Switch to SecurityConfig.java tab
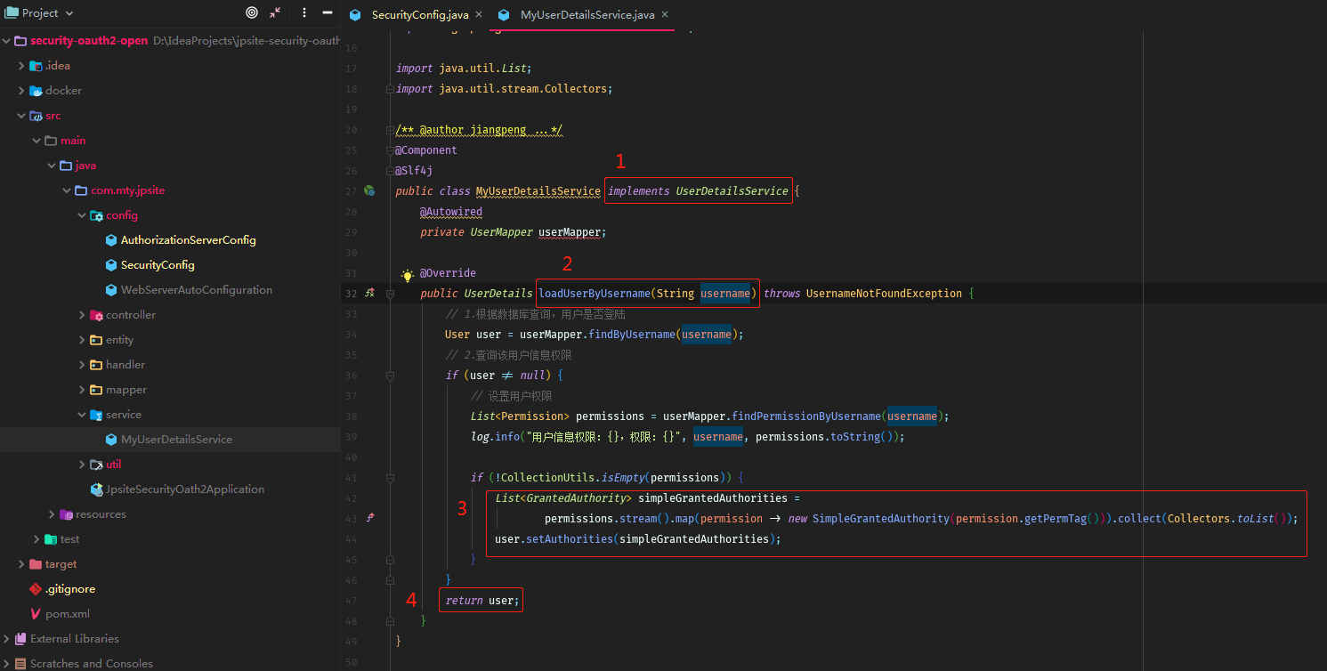 420,15
